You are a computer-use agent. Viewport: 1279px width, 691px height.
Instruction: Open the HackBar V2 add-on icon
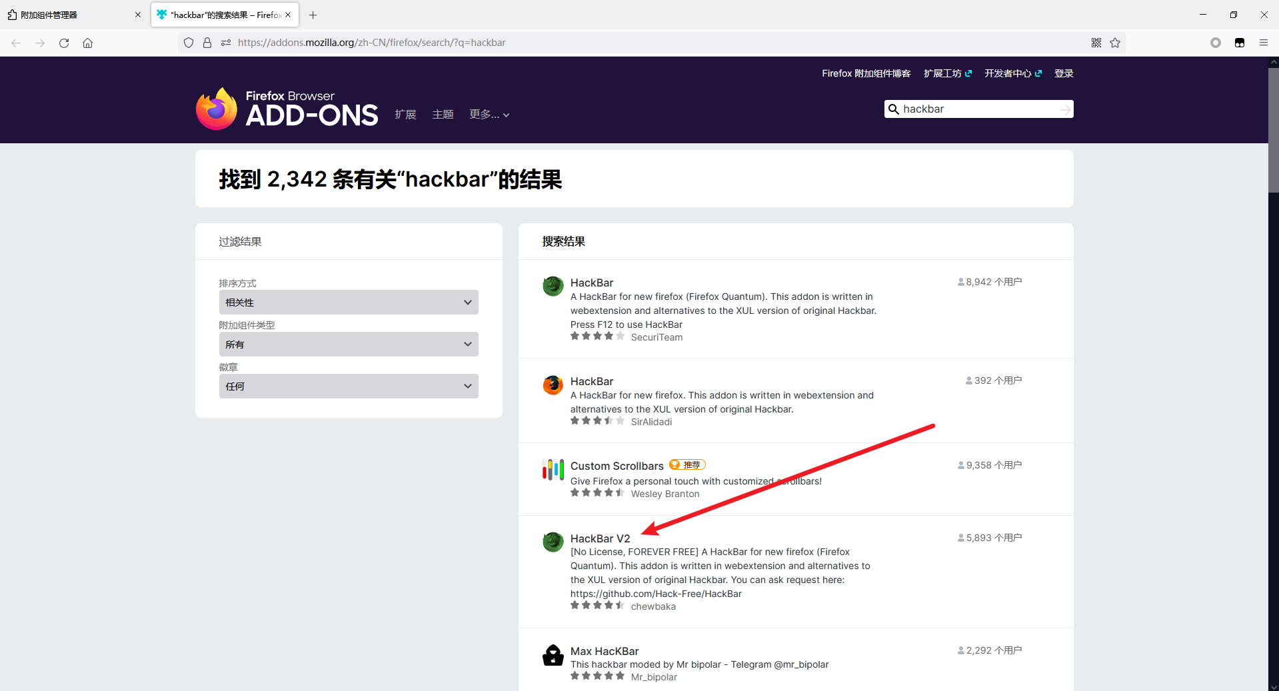click(x=553, y=542)
